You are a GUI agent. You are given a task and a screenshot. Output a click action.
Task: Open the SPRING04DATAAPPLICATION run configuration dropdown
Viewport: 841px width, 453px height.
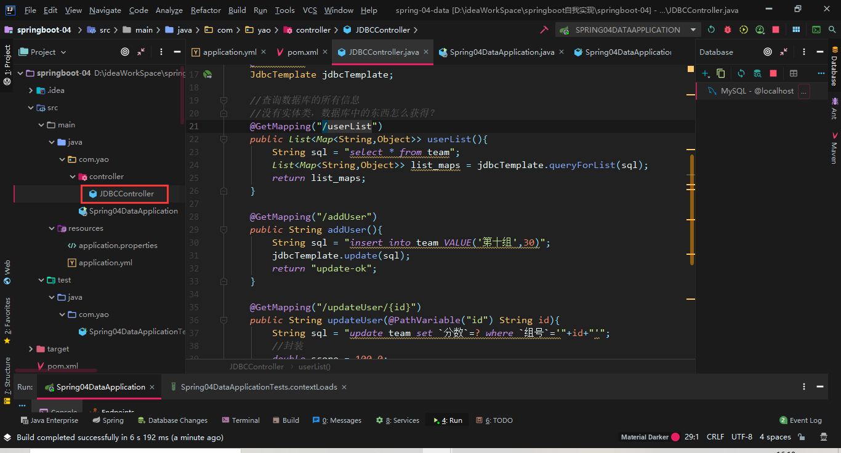pyautogui.click(x=628, y=30)
